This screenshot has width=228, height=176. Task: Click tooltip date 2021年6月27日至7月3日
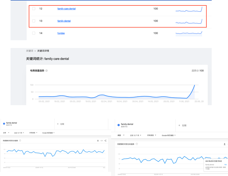click(213, 161)
